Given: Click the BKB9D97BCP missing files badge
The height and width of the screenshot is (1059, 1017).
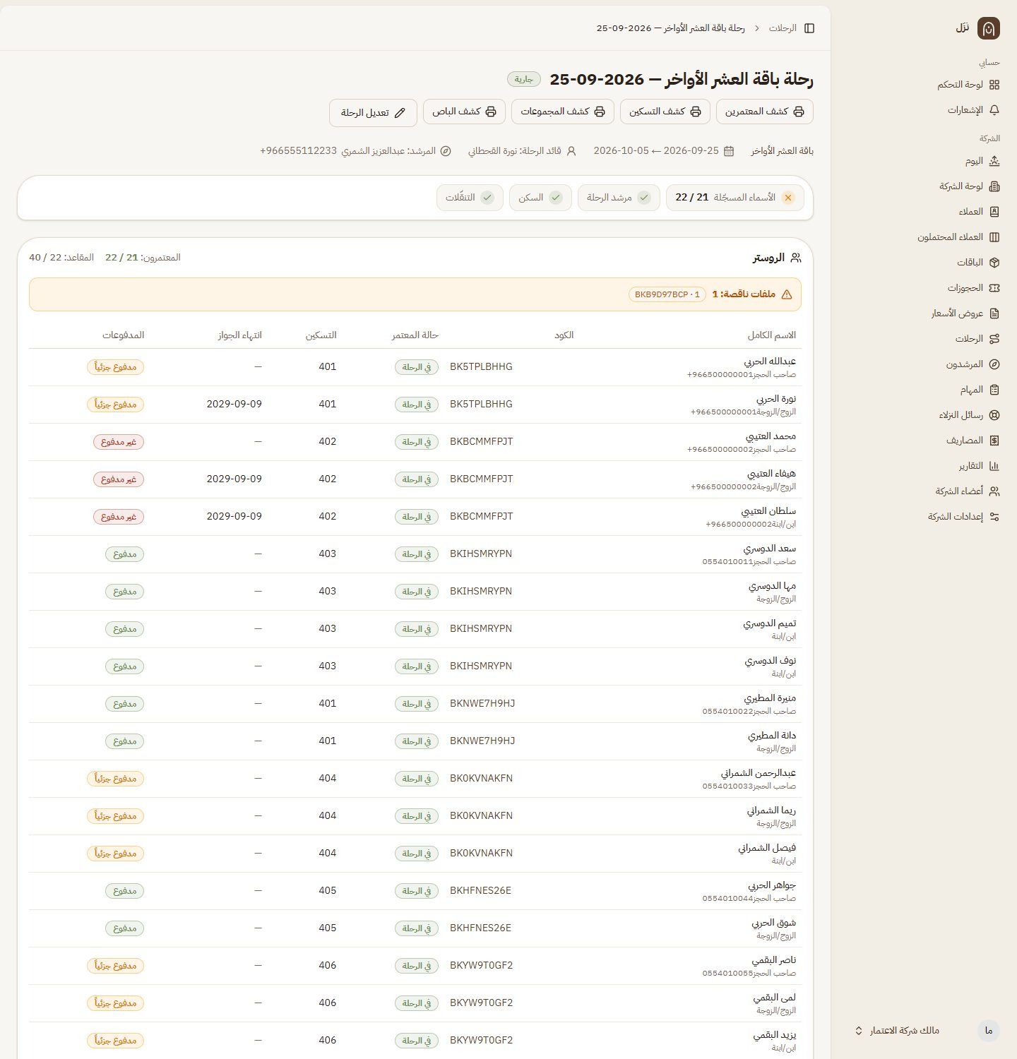Looking at the screenshot, I should tap(667, 294).
